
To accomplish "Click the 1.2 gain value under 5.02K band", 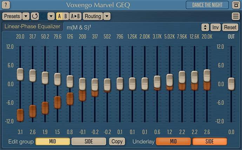I will (x=170, y=132).
